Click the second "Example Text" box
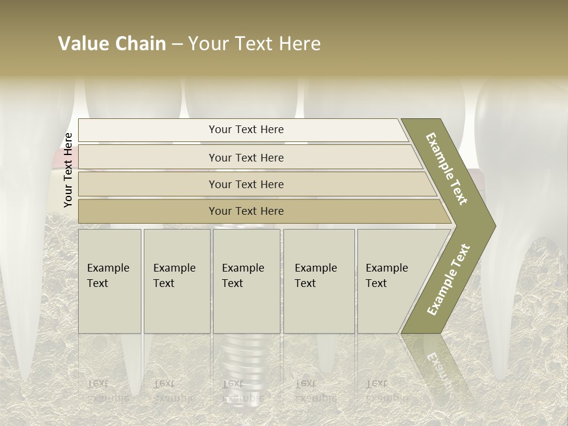Screen dimensions: 568x426 [176, 281]
